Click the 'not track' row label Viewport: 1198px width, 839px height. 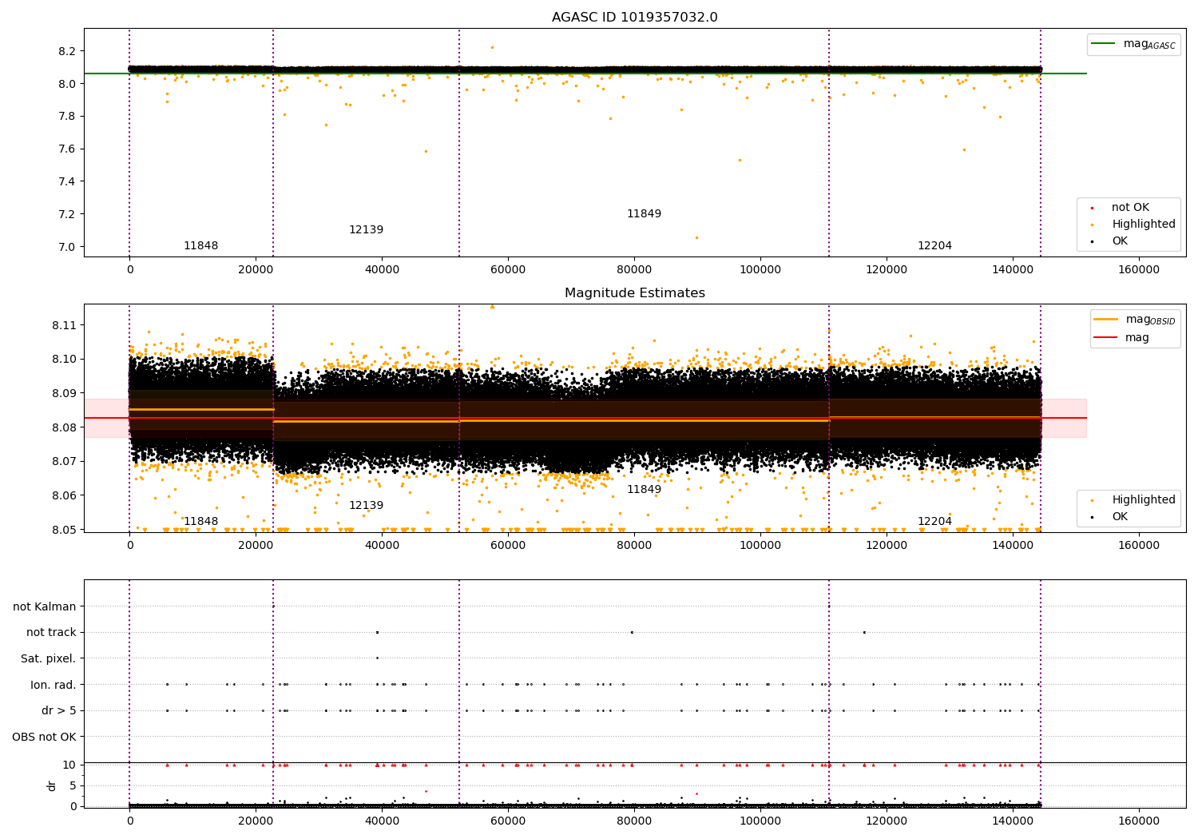[x=51, y=633]
